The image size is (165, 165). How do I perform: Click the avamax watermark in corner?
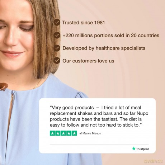(153, 161)
